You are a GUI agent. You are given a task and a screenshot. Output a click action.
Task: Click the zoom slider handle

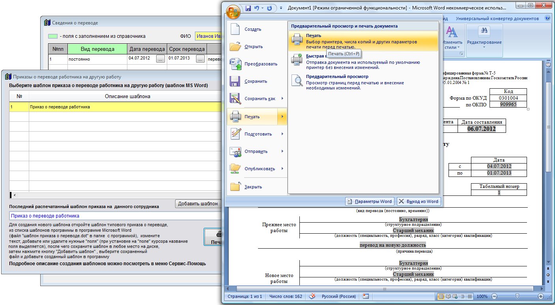(518, 296)
